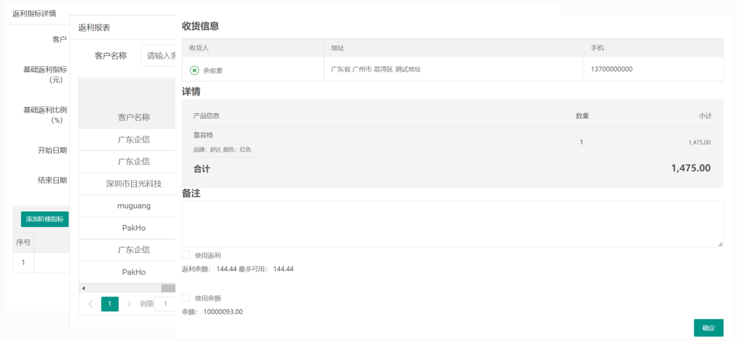Click the resize handle of the 备注 textarea
Viewport: 737px width, 341px height.
pyautogui.click(x=719, y=243)
